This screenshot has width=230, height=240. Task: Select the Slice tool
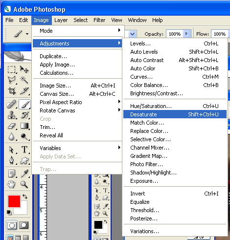(x=24, y=91)
